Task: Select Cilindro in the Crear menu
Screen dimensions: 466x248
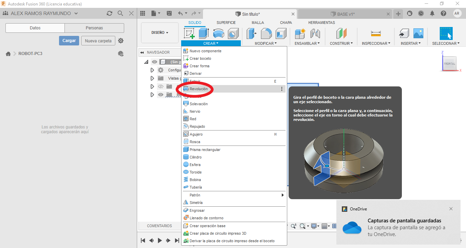Action: 233,157
